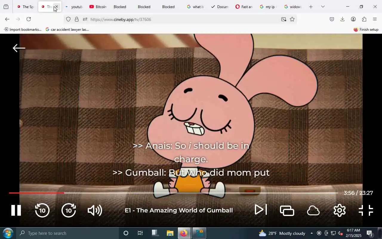Go back with the player arrow
The image size is (382, 239).
pyautogui.click(x=19, y=48)
